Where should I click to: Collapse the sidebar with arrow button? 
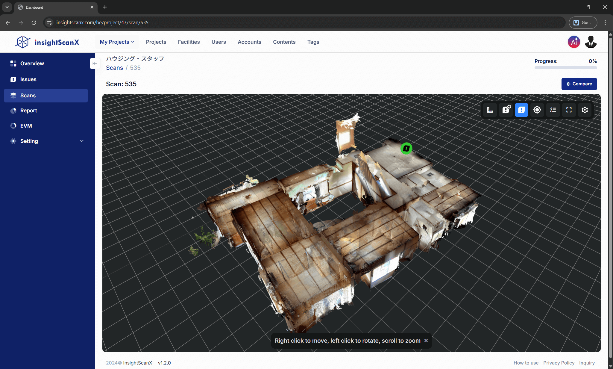tap(95, 63)
